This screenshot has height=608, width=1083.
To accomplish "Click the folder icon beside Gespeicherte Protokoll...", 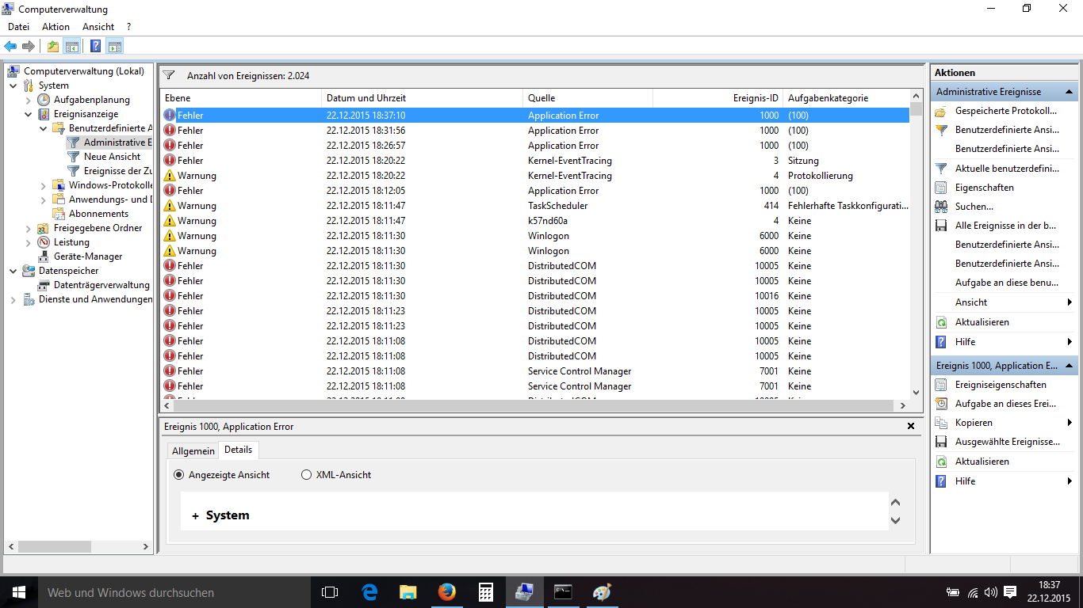I will (941, 111).
